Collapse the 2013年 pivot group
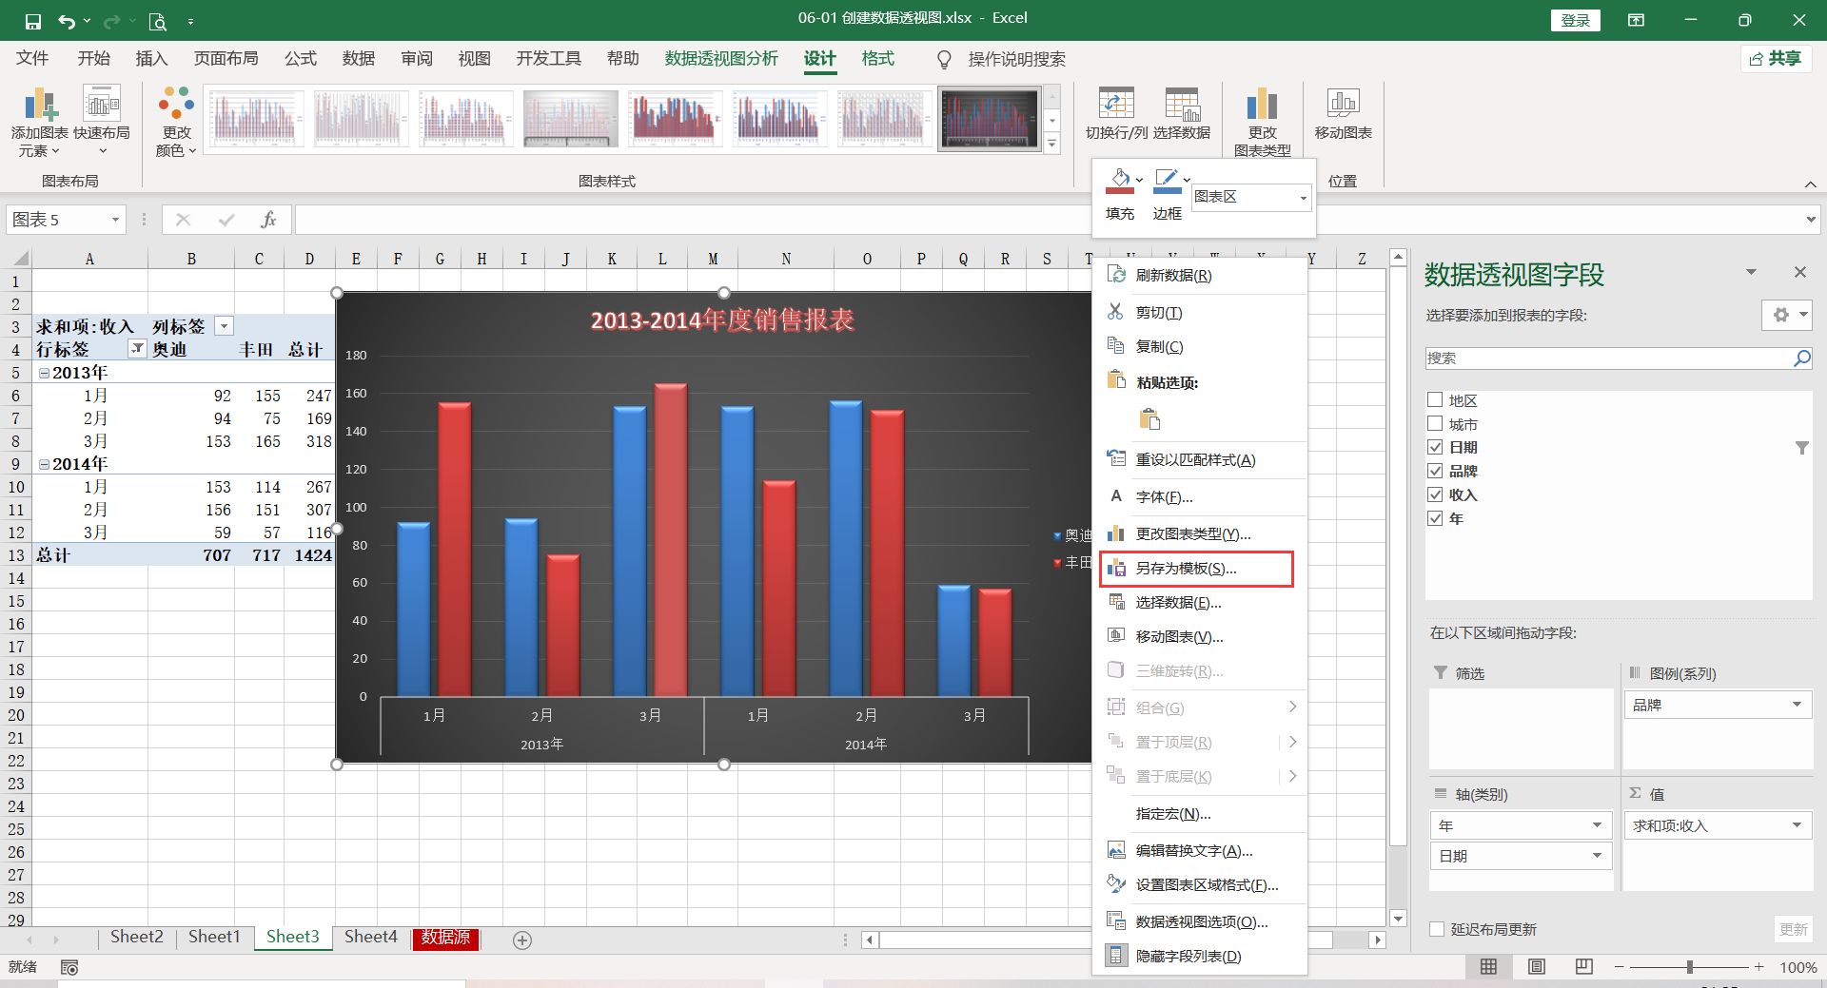 coord(44,373)
